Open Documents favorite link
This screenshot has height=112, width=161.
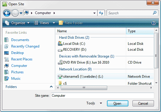[20, 40]
